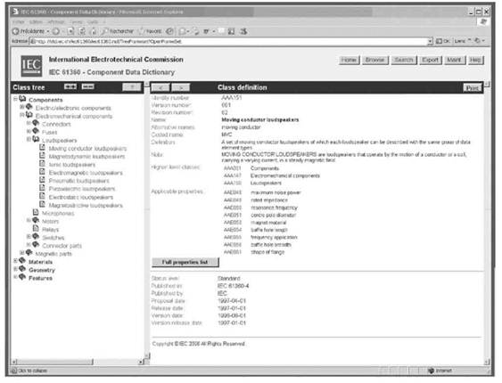Select Relays in the class tree
Image resolution: width=502 pixels, height=383 pixels.
click(x=50, y=229)
